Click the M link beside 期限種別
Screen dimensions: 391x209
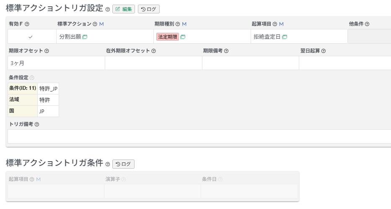[184, 24]
